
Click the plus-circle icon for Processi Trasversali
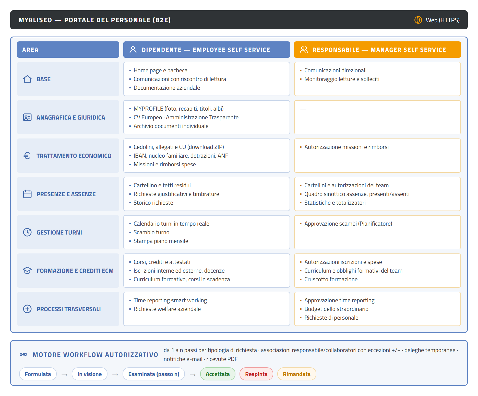[27, 309]
